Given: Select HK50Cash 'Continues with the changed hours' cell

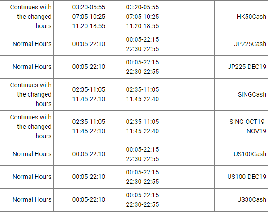Looking at the screenshot, I should point(27,17).
